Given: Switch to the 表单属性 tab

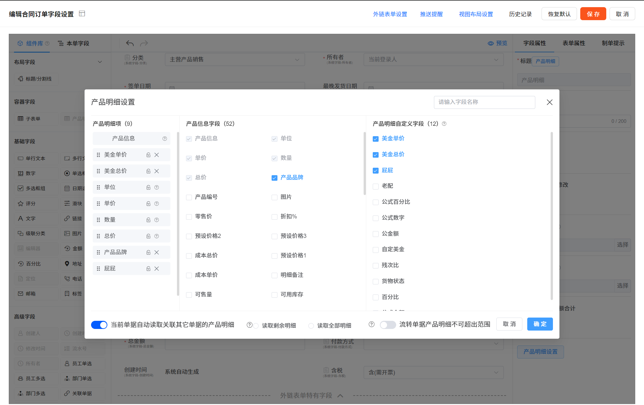Looking at the screenshot, I should pos(574,43).
